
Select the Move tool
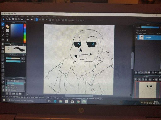click(3, 40)
